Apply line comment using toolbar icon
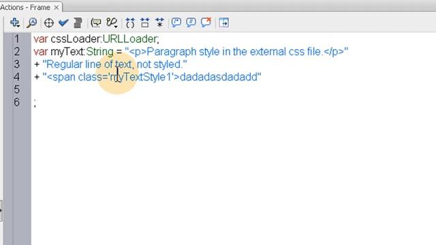Screen dimensions: 436x245 [191, 22]
